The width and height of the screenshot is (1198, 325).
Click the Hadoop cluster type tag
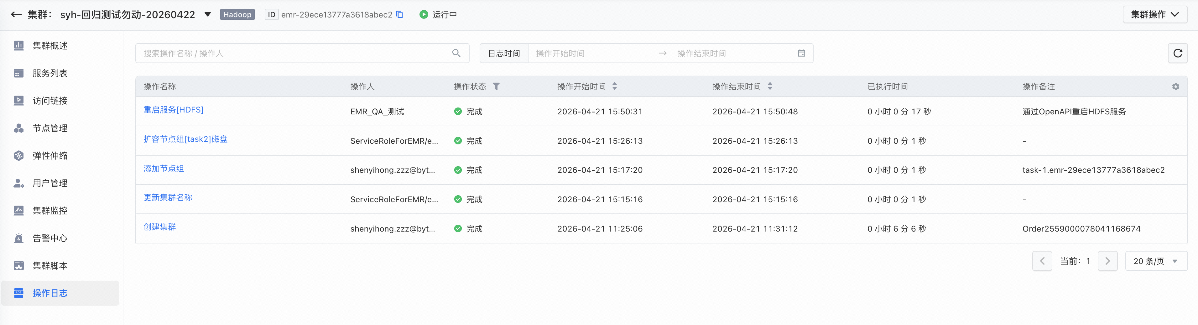click(237, 14)
